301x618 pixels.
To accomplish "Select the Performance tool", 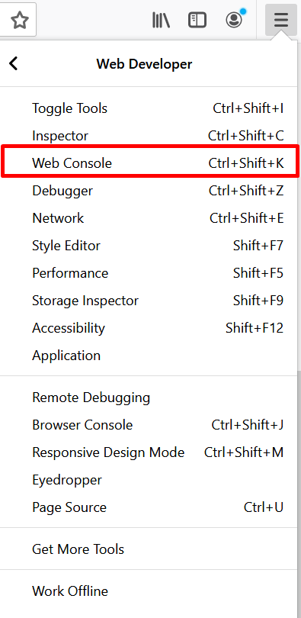I will click(149, 273).
